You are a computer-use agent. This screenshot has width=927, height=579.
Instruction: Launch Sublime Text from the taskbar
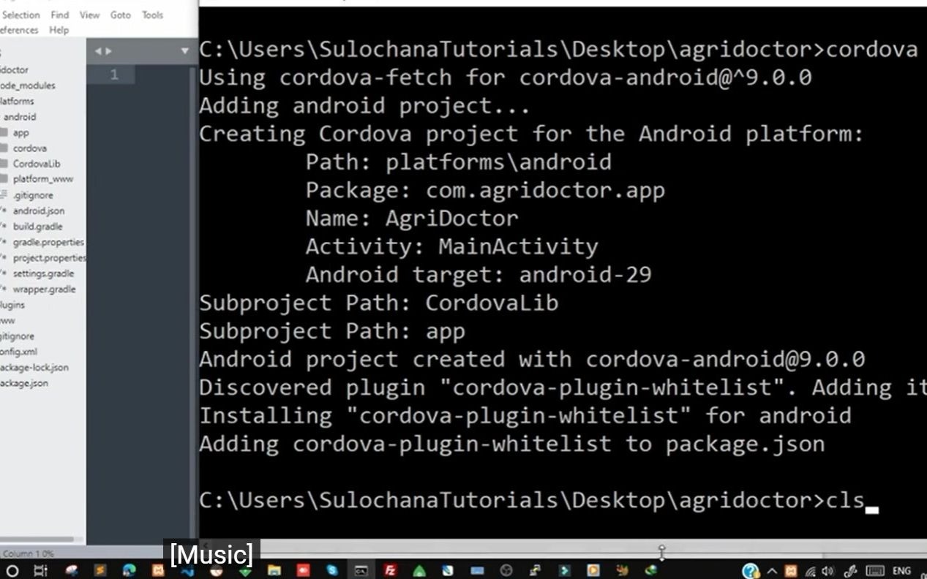click(100, 570)
